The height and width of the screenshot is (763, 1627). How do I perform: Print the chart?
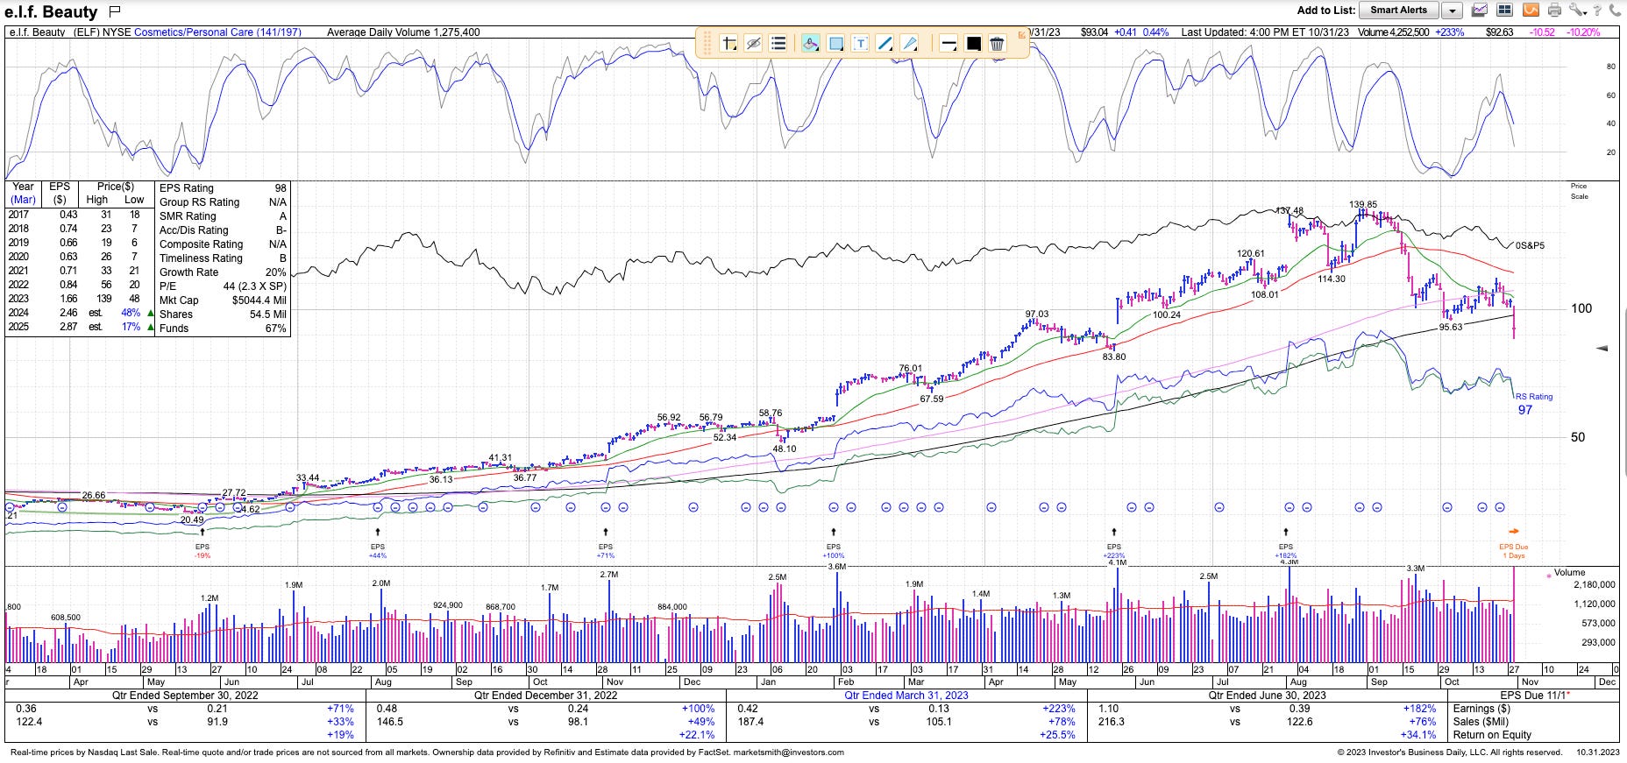click(1555, 11)
